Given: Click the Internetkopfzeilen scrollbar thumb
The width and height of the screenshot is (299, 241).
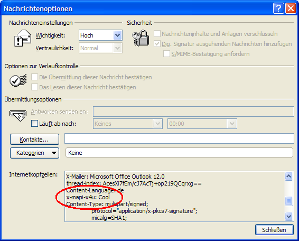Looking at the screenshot, I should (288, 201).
